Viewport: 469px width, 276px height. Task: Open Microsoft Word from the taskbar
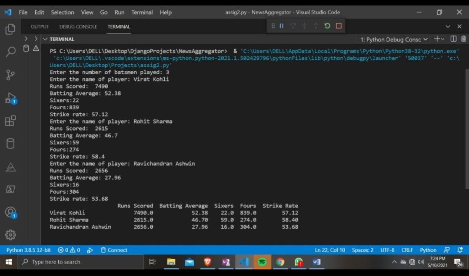[316, 262]
